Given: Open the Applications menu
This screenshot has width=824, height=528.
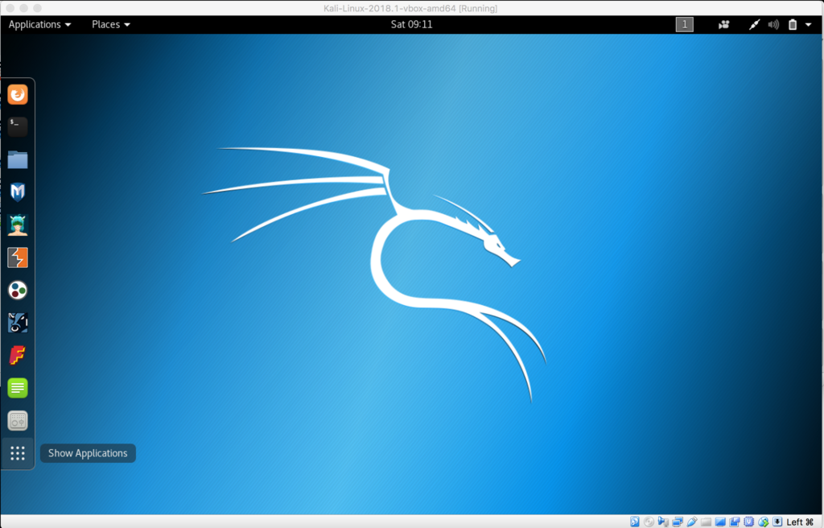Looking at the screenshot, I should tap(39, 24).
